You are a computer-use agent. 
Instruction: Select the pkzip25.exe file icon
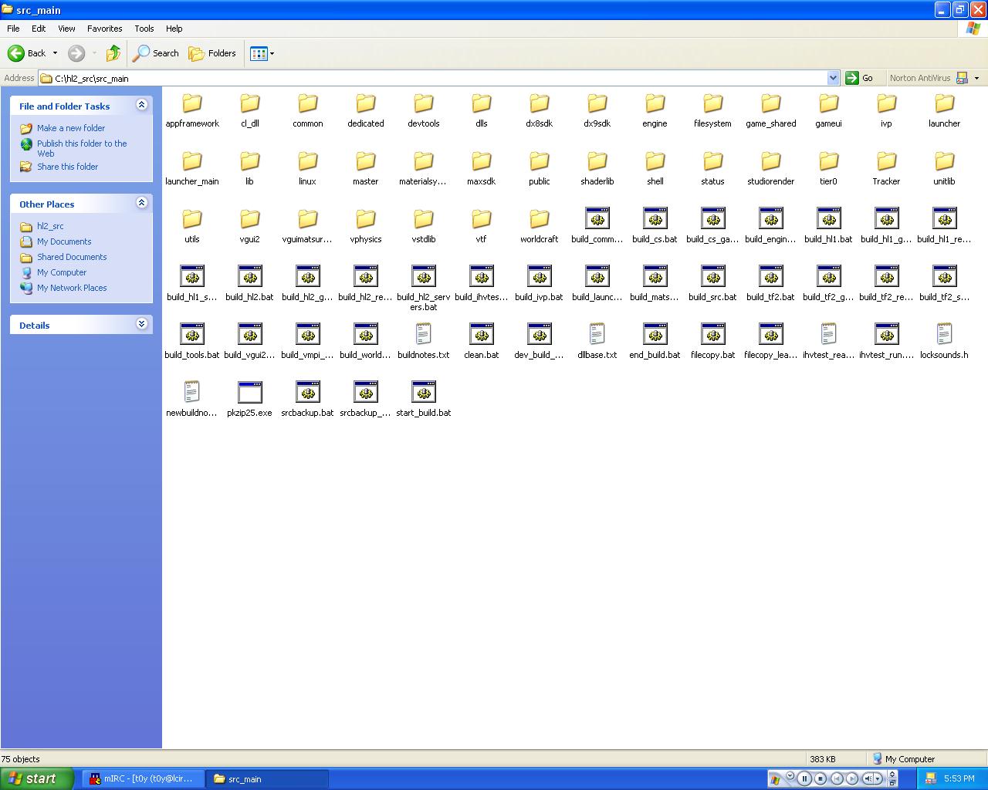249,393
